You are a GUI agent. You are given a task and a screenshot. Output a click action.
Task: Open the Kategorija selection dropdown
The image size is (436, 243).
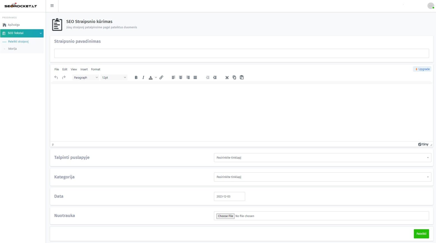(322, 177)
